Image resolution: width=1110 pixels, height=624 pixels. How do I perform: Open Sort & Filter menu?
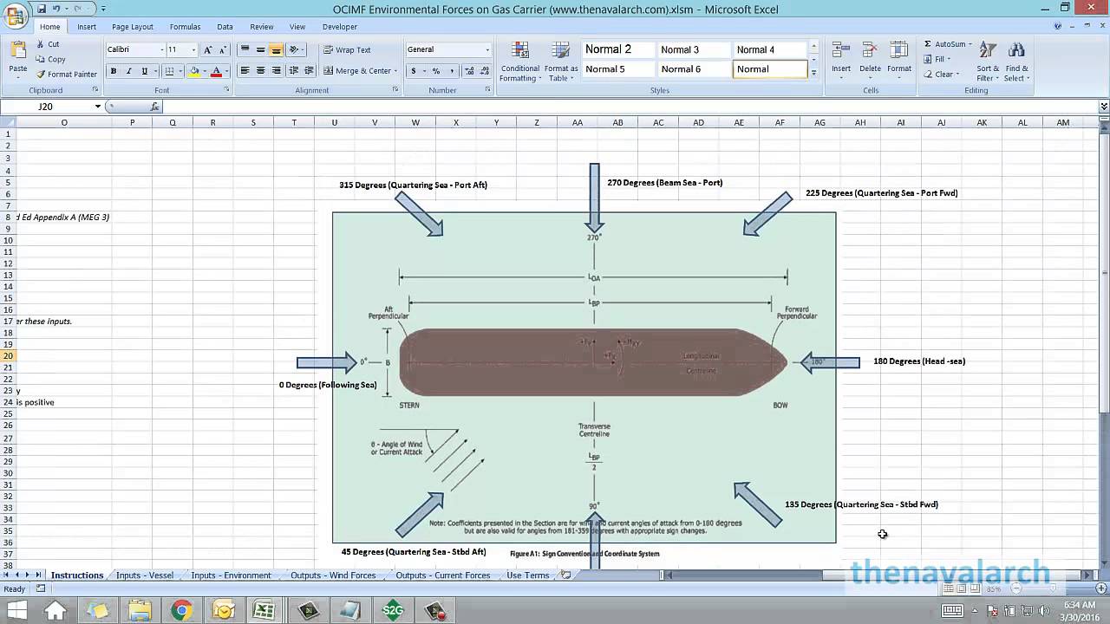point(988,61)
